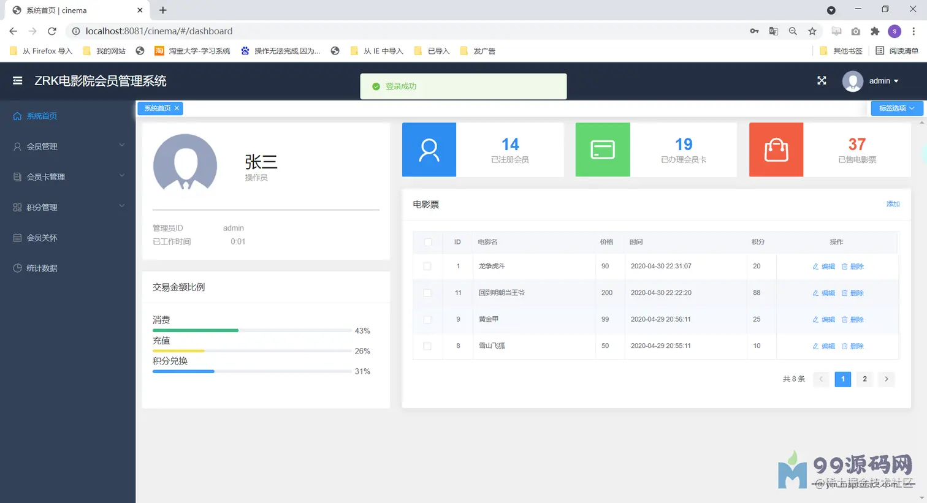Click the 价格 column header

click(606, 242)
